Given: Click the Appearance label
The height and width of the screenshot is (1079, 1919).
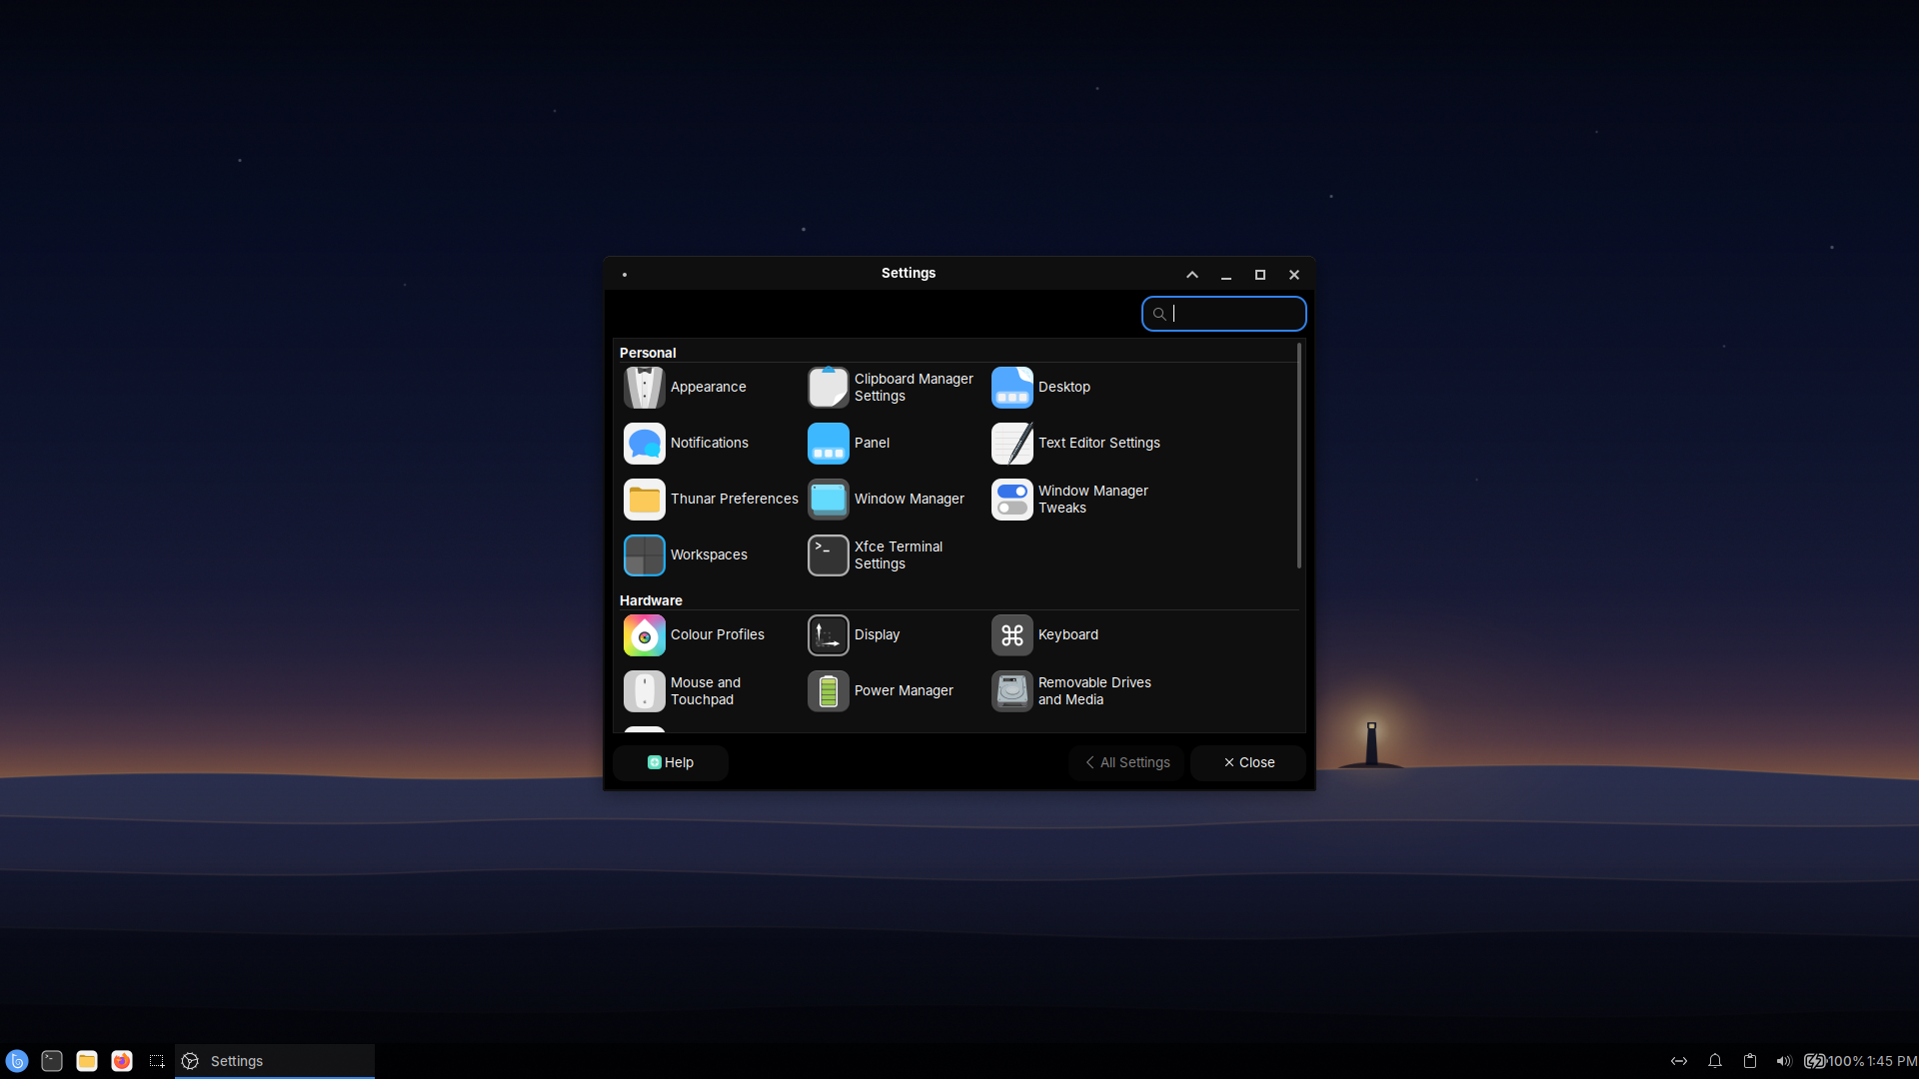Looking at the screenshot, I should click(x=708, y=388).
